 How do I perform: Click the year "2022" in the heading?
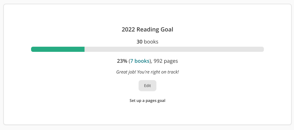[x=128, y=29]
